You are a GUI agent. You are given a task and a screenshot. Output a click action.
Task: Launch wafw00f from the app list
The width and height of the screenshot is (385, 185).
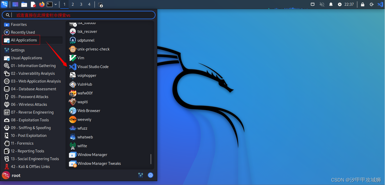point(109,93)
